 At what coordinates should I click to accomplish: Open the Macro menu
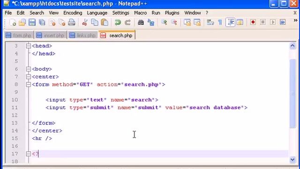pyautogui.click(x=141, y=13)
